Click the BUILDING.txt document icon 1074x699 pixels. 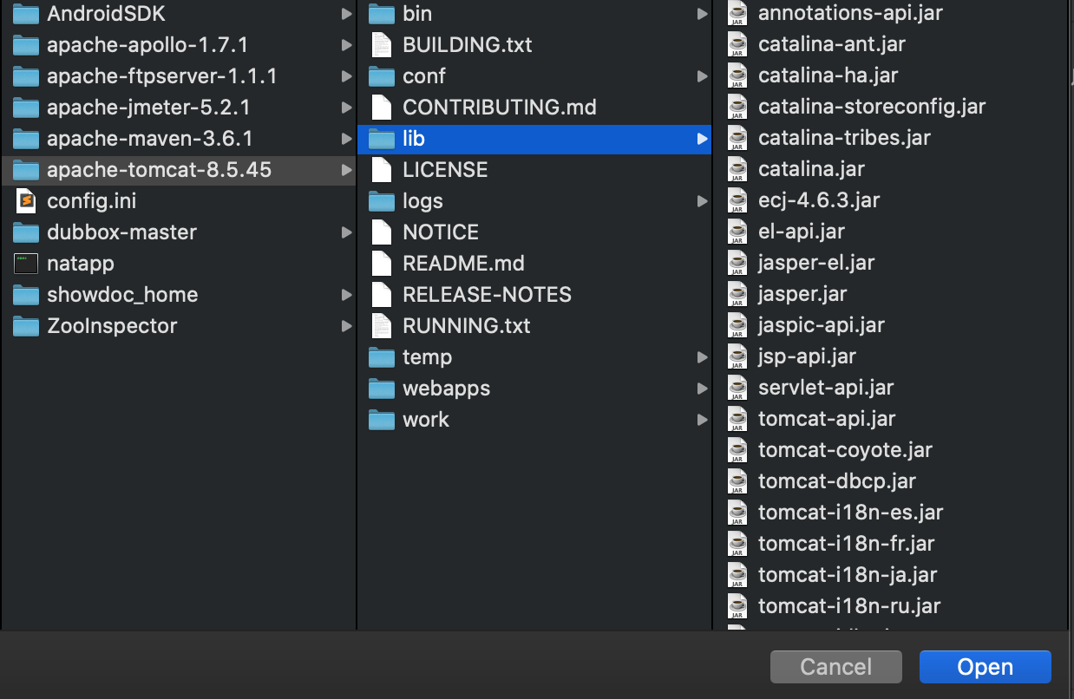[382, 45]
